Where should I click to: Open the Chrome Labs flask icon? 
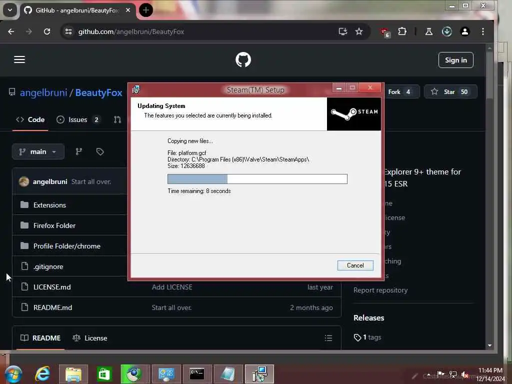(x=428, y=31)
